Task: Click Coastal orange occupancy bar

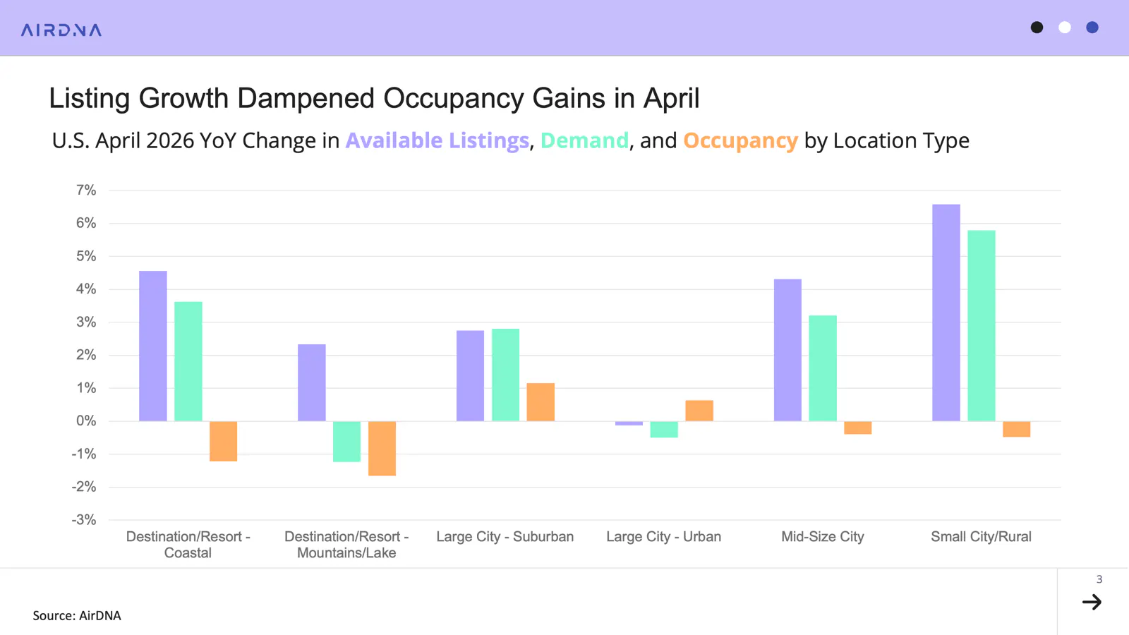Action: point(223,441)
